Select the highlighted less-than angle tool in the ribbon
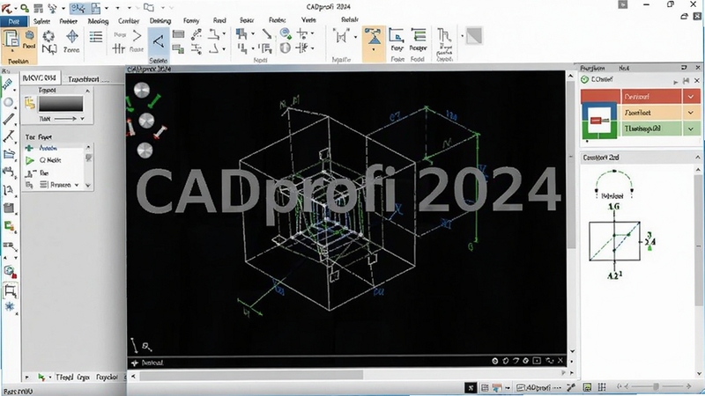705x396 pixels. pyautogui.click(x=159, y=41)
